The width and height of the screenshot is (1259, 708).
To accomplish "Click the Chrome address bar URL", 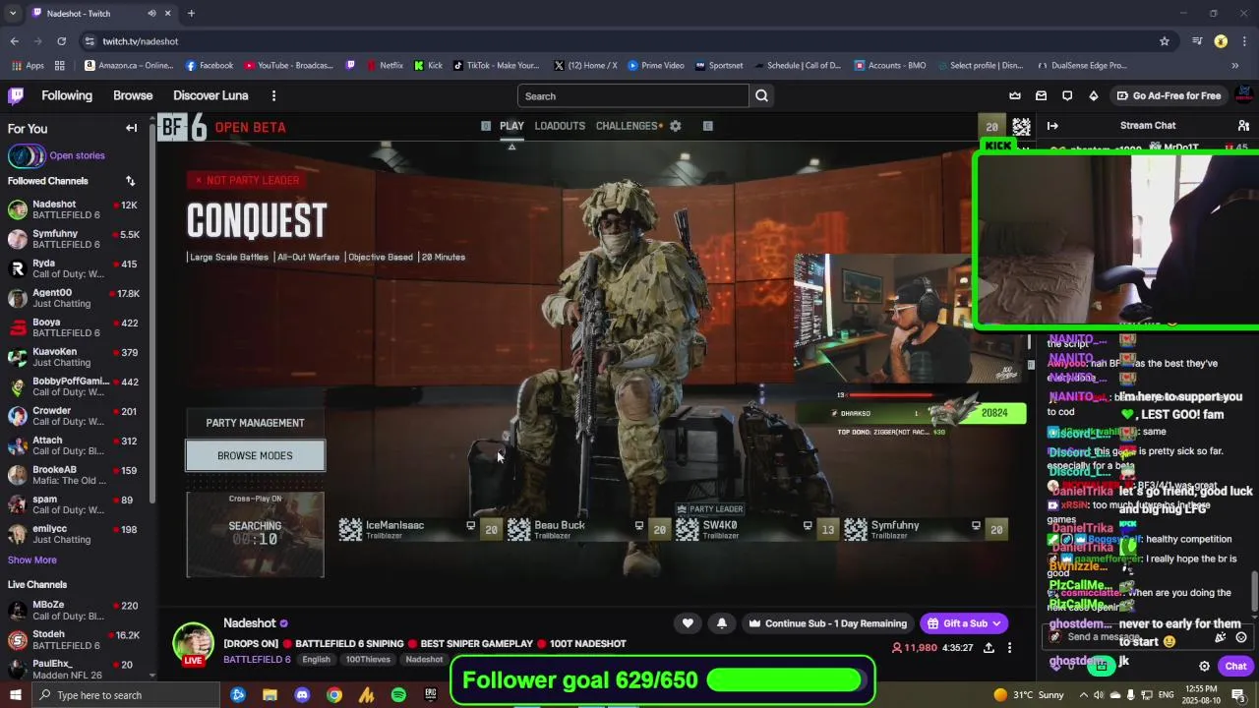I will point(141,41).
